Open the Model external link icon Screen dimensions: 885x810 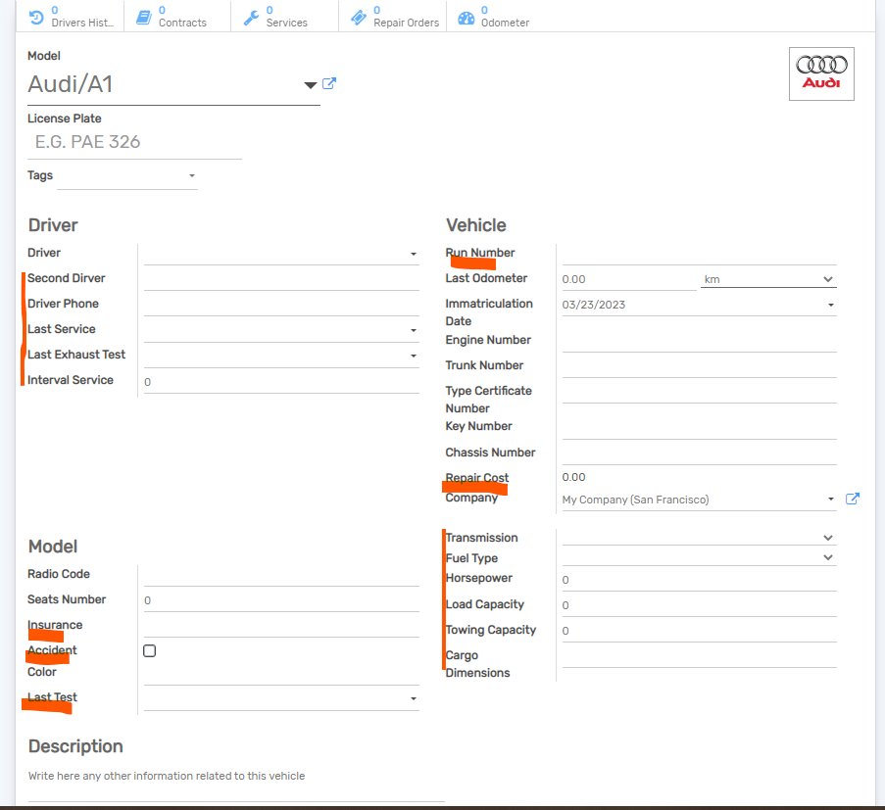tap(329, 84)
